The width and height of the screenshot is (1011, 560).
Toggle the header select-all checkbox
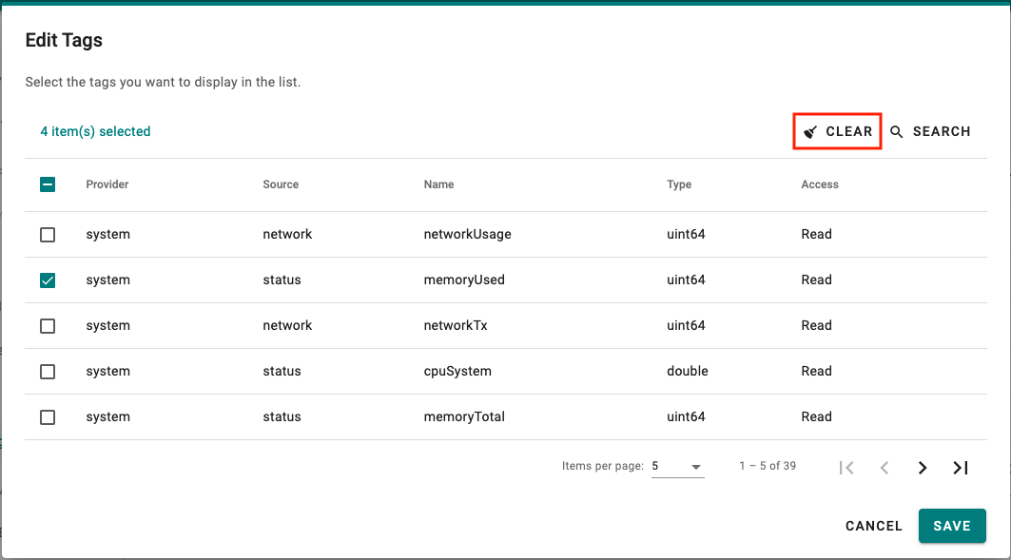(x=48, y=184)
